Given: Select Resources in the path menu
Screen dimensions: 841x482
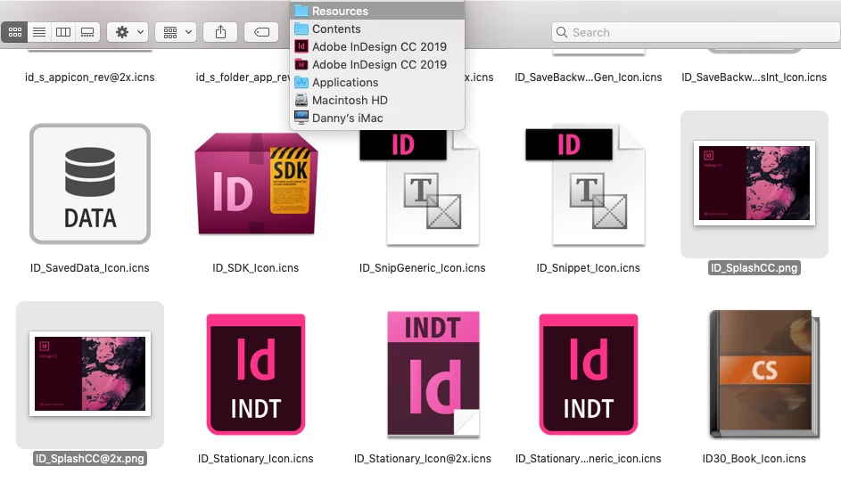Looking at the screenshot, I should click(x=377, y=11).
